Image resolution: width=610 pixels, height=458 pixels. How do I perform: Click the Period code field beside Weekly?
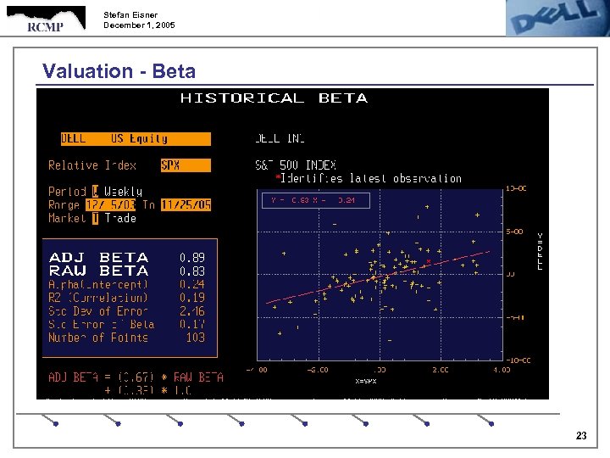(x=95, y=191)
